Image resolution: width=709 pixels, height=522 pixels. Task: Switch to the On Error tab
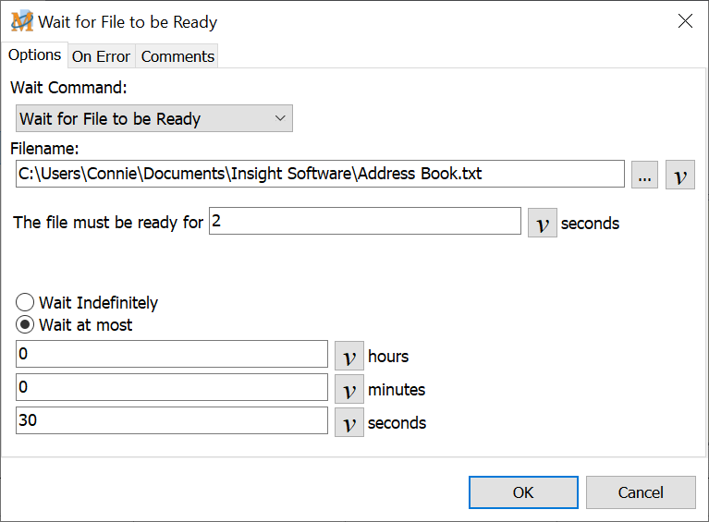click(101, 56)
